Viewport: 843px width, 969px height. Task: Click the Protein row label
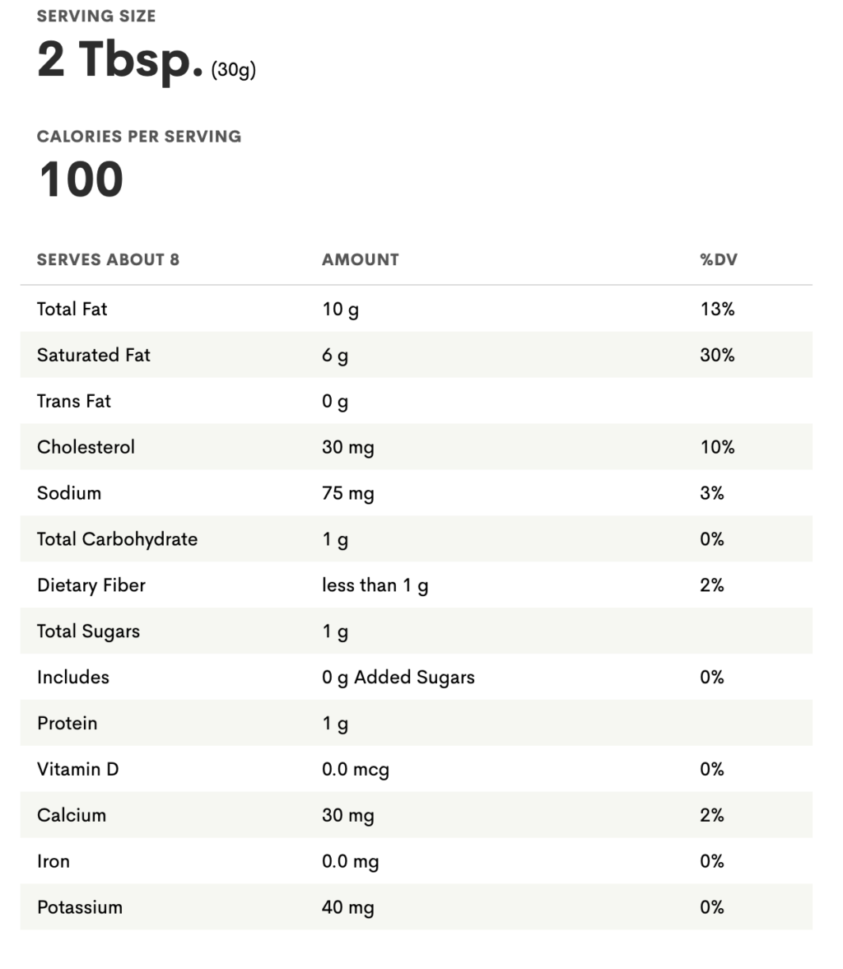coord(68,724)
